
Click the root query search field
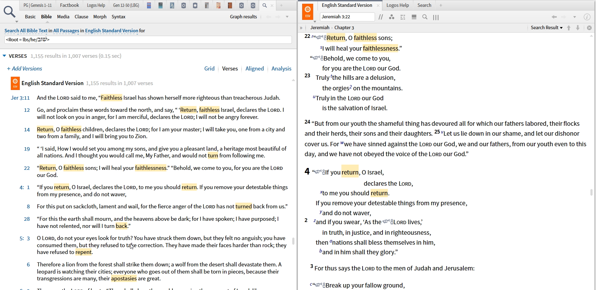click(148, 40)
